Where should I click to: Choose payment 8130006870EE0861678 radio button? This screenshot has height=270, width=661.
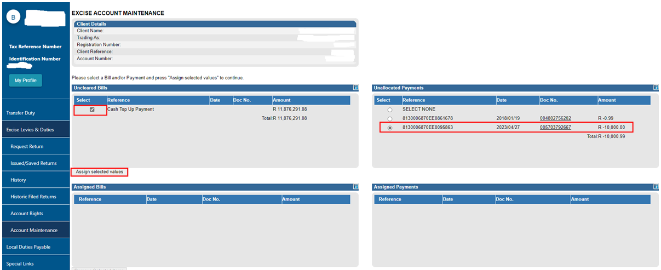(390, 119)
